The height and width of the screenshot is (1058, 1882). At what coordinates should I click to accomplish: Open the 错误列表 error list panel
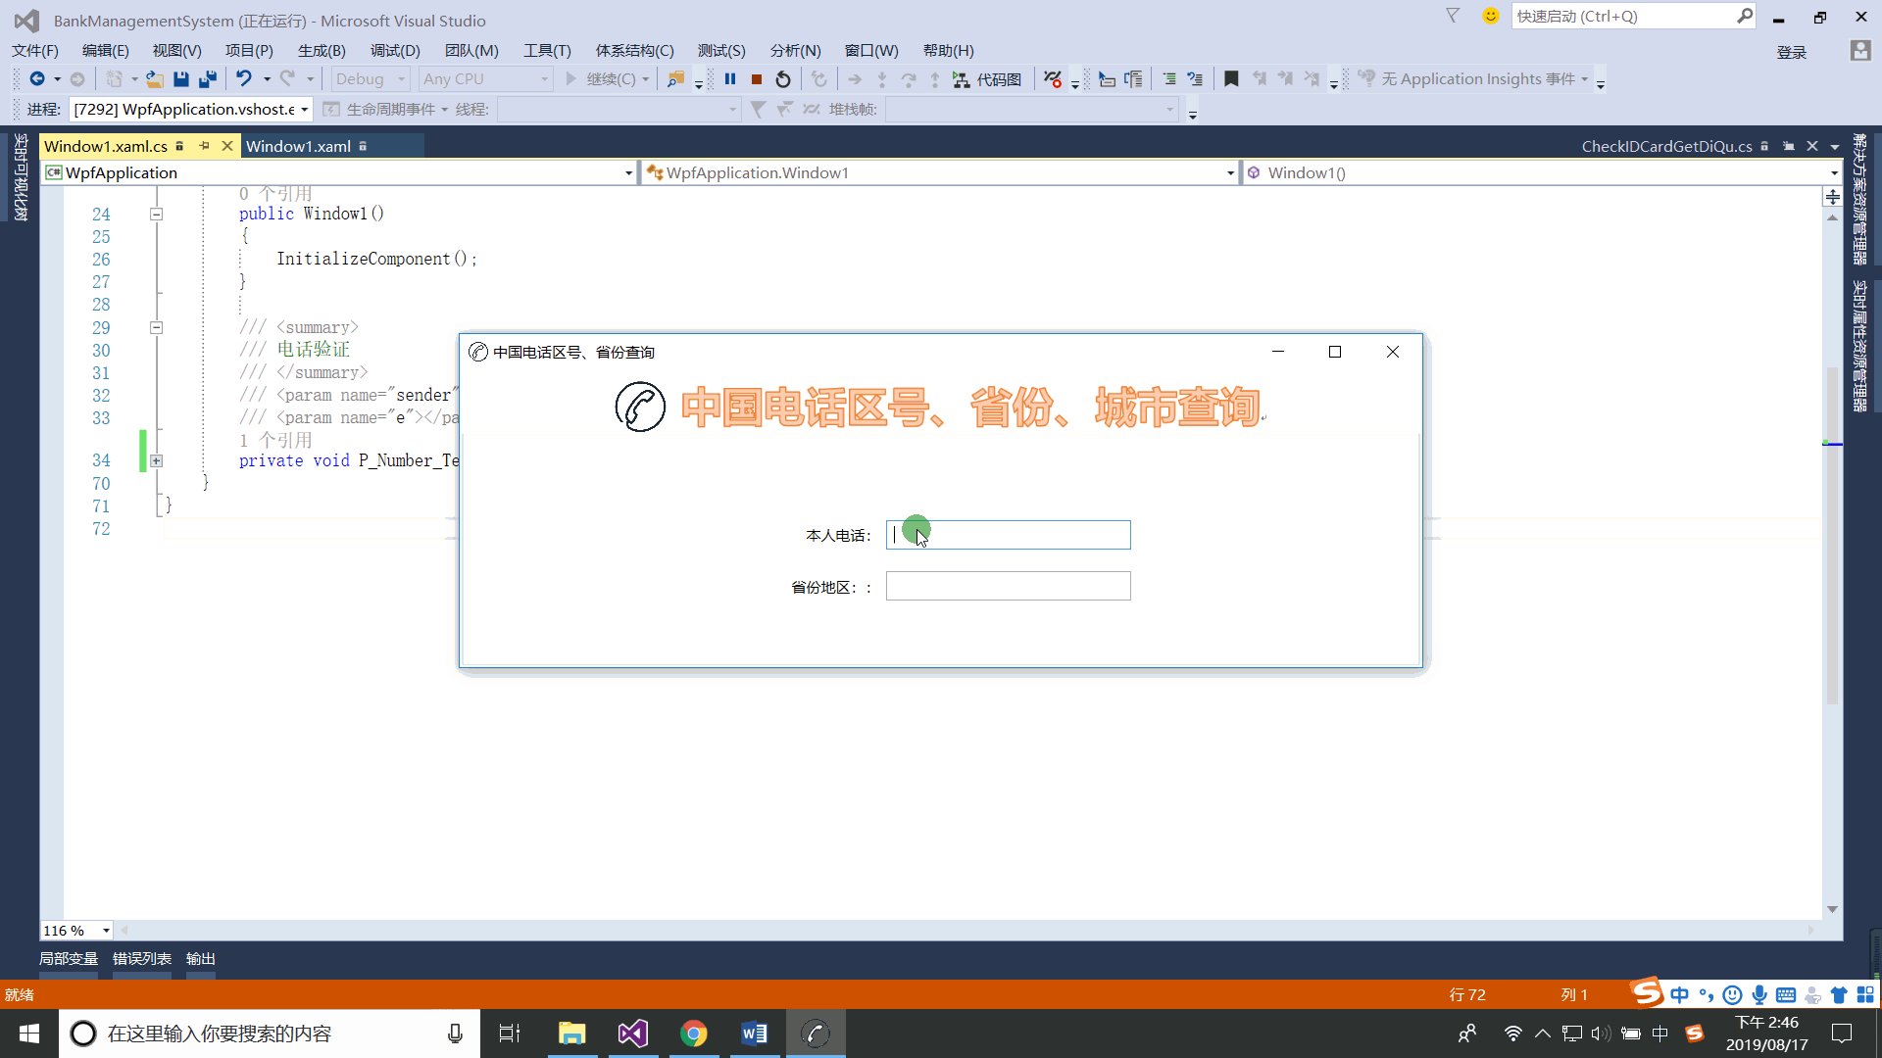(x=141, y=958)
